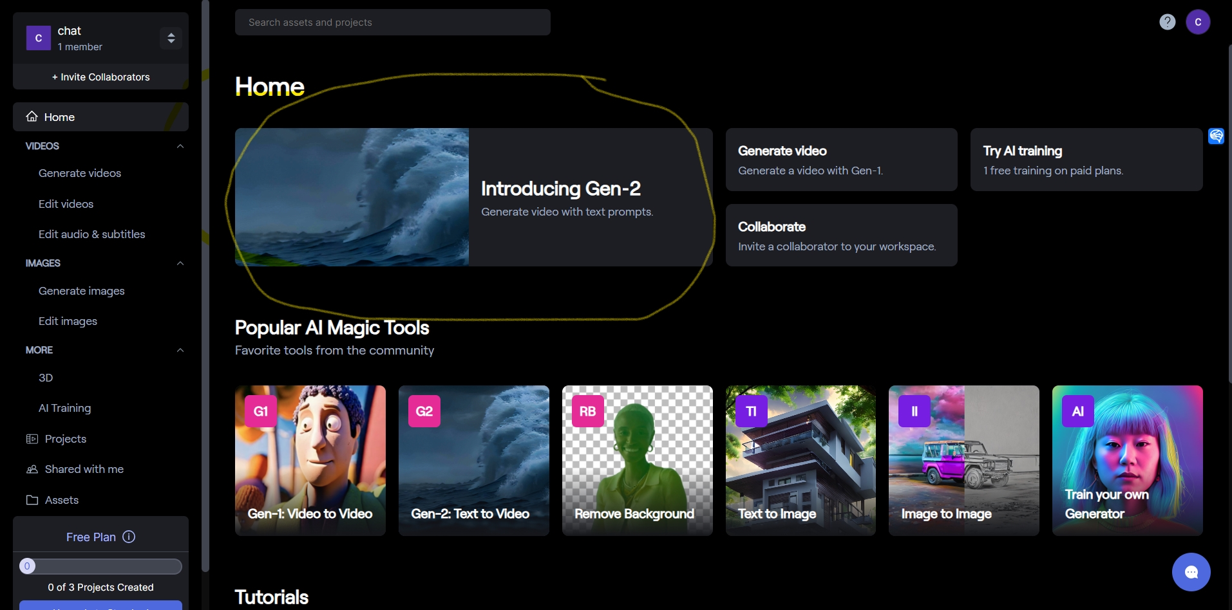The image size is (1232, 610).
Task: Click the G1 badge on Gen-1 card
Action: click(x=261, y=411)
